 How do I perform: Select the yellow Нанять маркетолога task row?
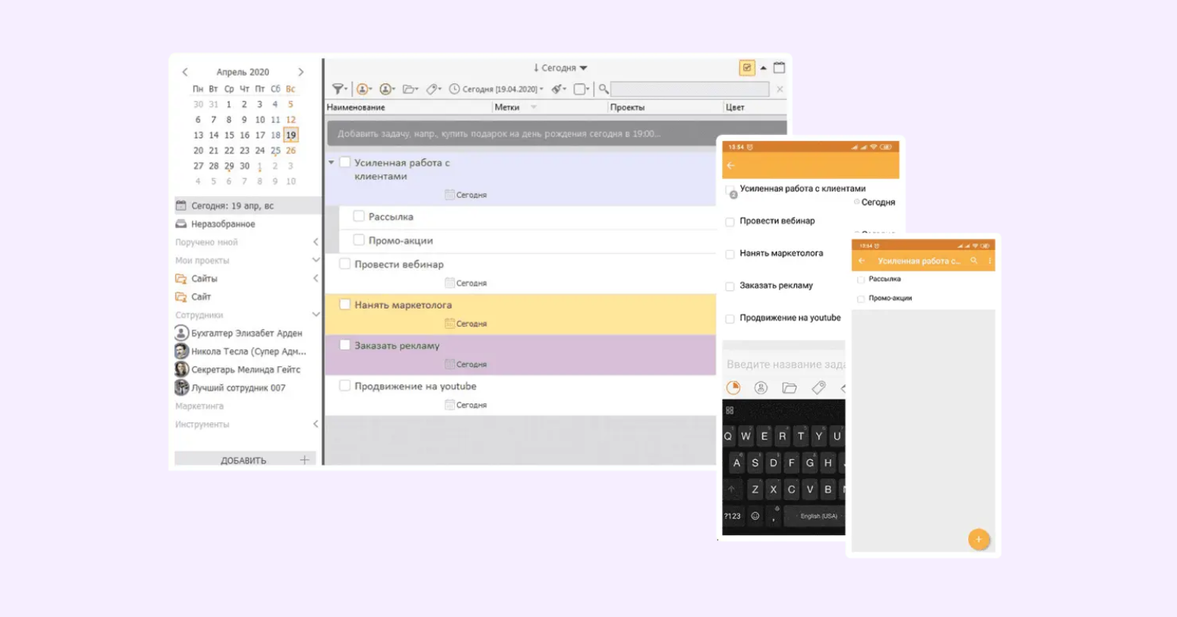520,314
